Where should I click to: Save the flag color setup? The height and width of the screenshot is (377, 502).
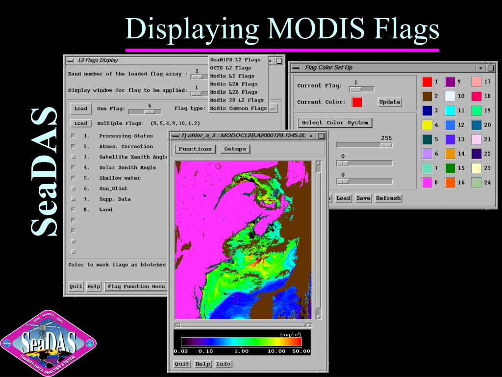(x=363, y=198)
